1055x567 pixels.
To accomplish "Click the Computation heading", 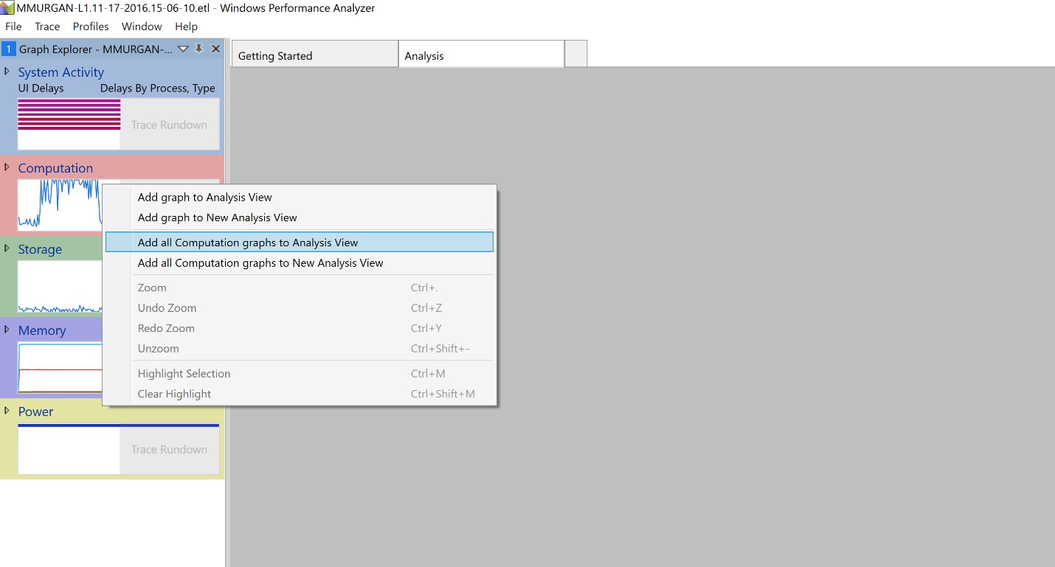I will 55,168.
